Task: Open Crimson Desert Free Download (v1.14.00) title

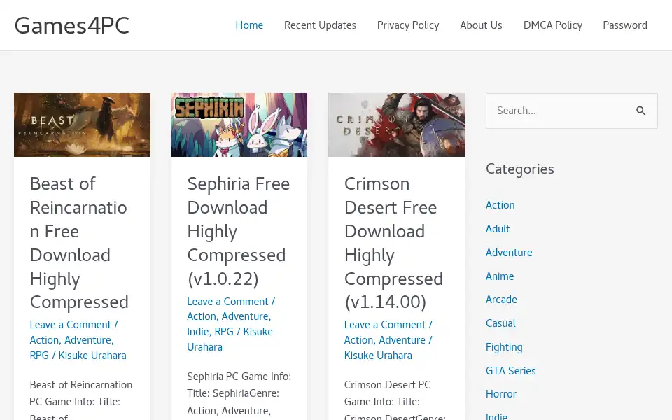Action: (x=394, y=243)
